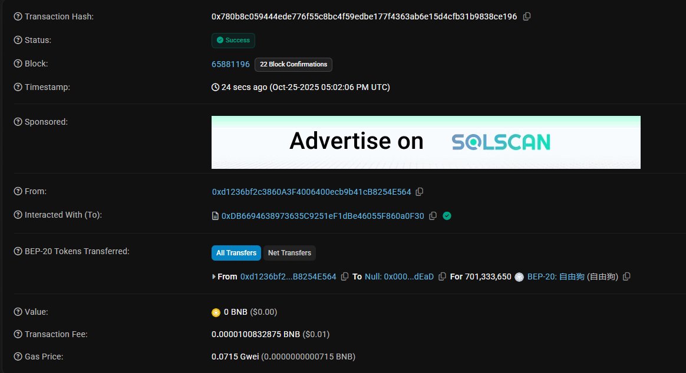Open the Advertise on Solscan banner

(426, 142)
